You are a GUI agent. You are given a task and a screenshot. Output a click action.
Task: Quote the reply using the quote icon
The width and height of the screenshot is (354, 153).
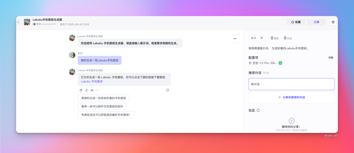click(x=92, y=90)
